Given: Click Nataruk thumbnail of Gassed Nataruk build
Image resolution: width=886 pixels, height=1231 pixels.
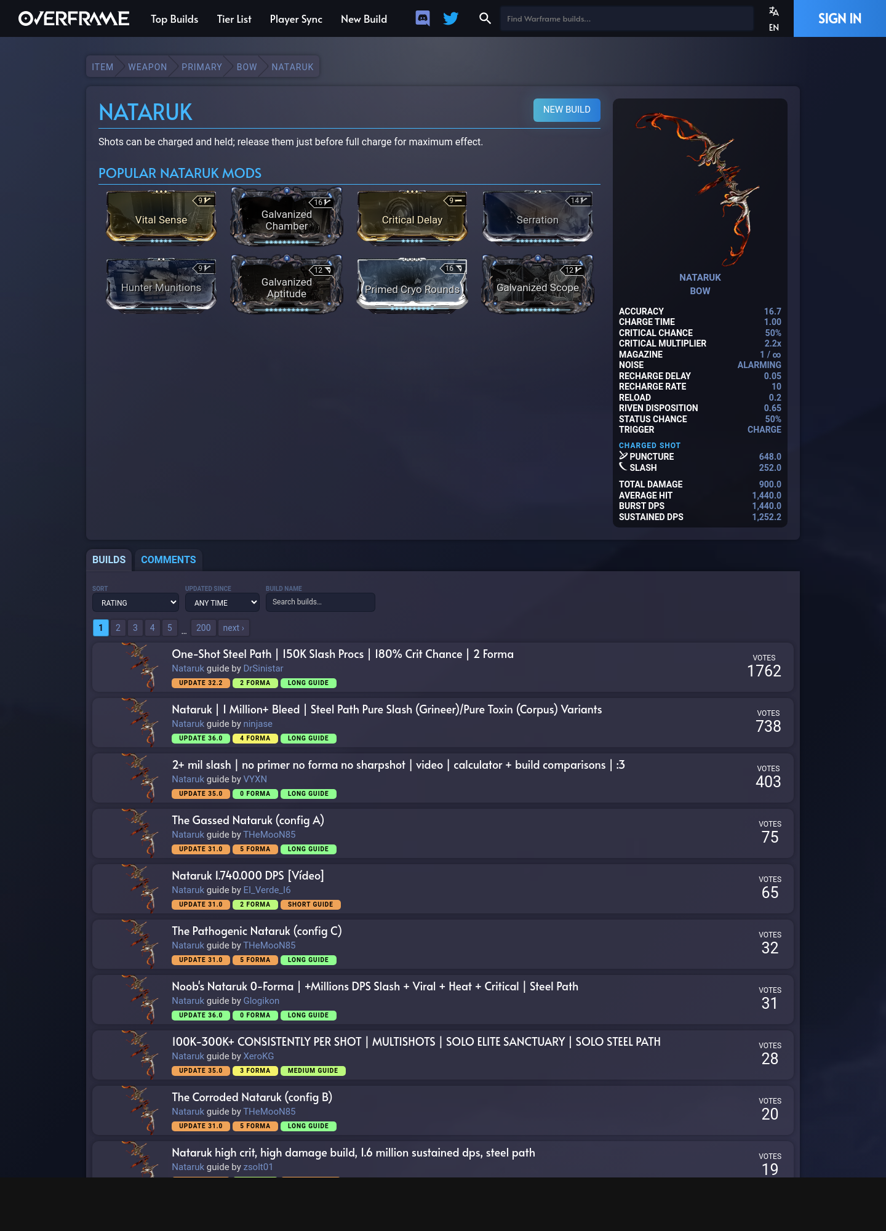Looking at the screenshot, I should click(x=141, y=833).
